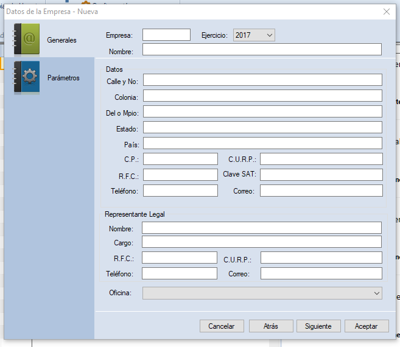
Task: Confirm with the Aceptar button
Action: [x=366, y=326]
